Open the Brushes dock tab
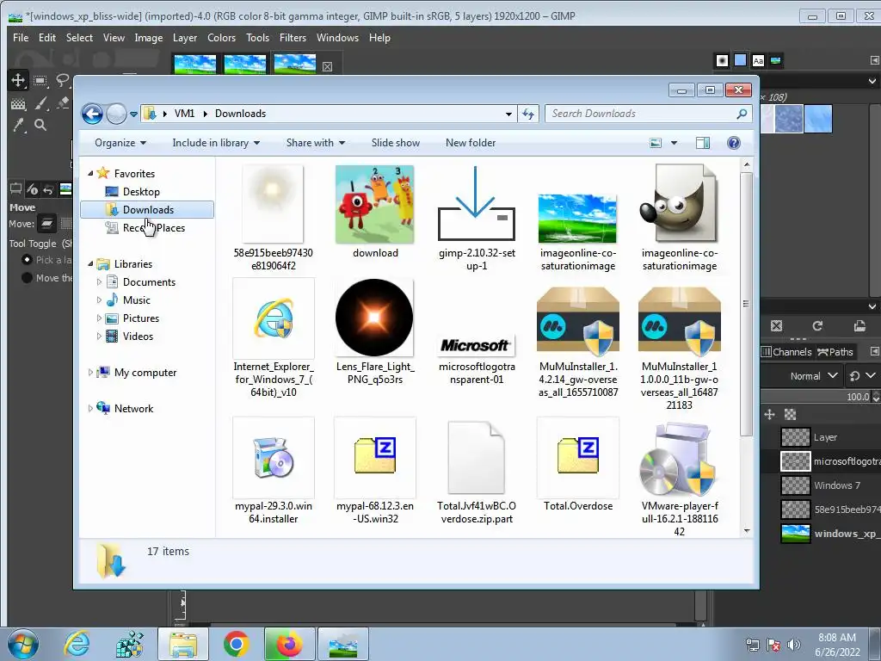 [x=722, y=60]
